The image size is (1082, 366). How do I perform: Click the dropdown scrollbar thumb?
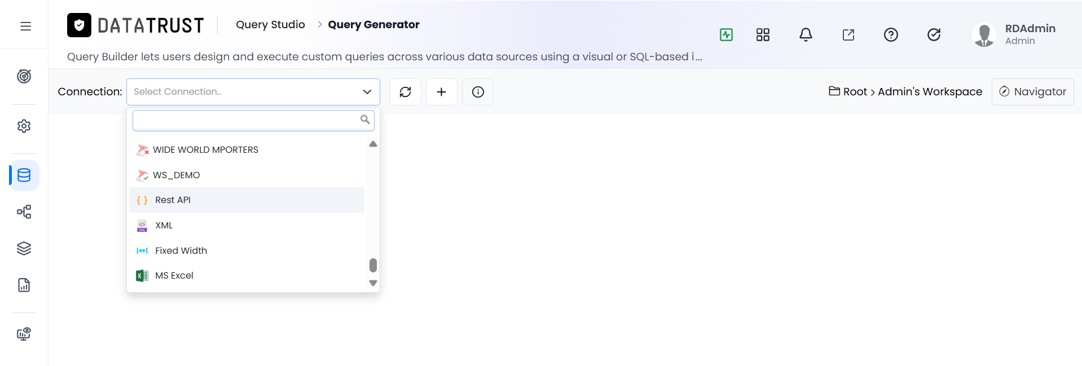pyautogui.click(x=373, y=265)
